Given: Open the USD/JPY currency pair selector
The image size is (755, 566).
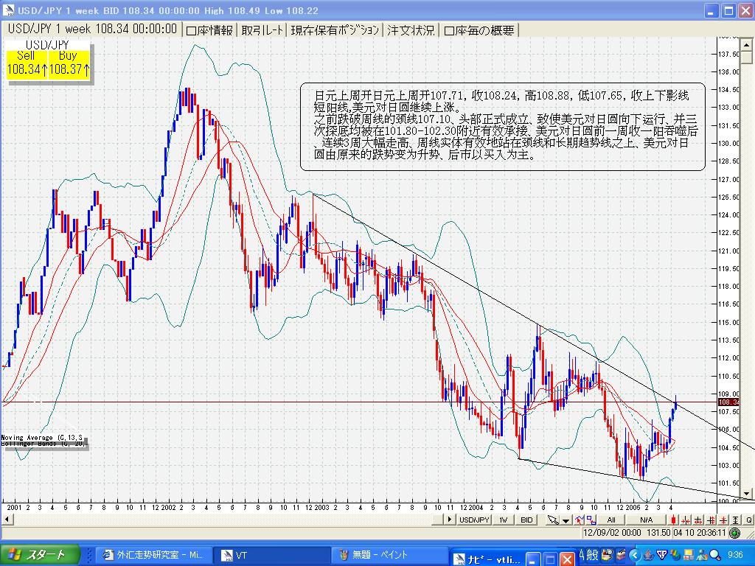Looking at the screenshot, I should point(474,520).
